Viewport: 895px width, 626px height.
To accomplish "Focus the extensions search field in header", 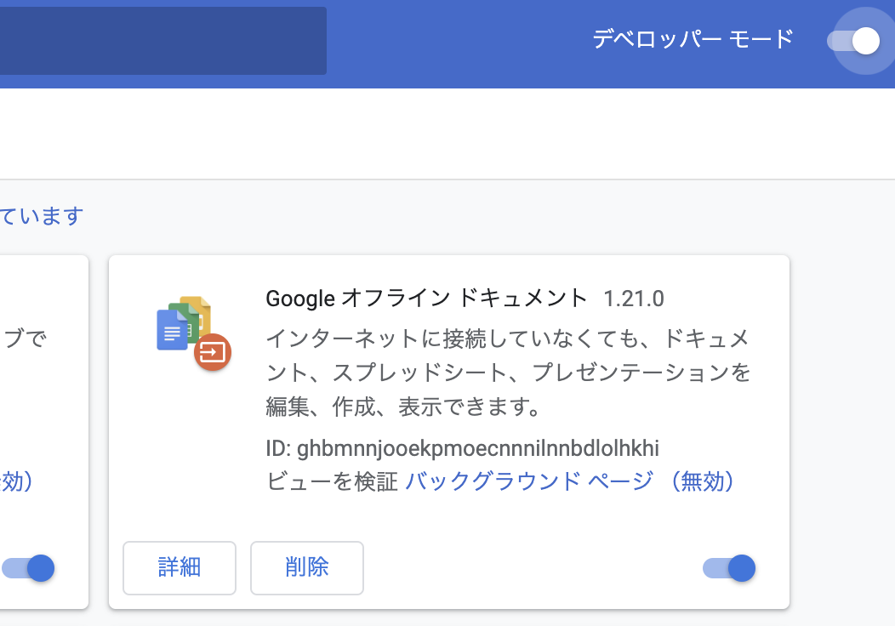I will pos(162,41).
